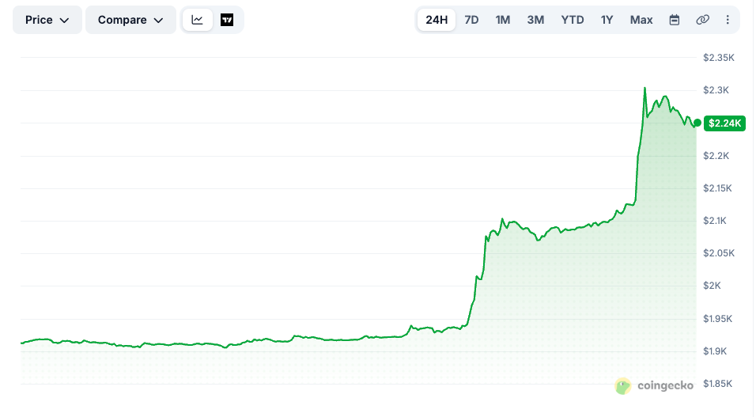
Task: Switch to the line chart view icon
Action: pyautogui.click(x=197, y=20)
